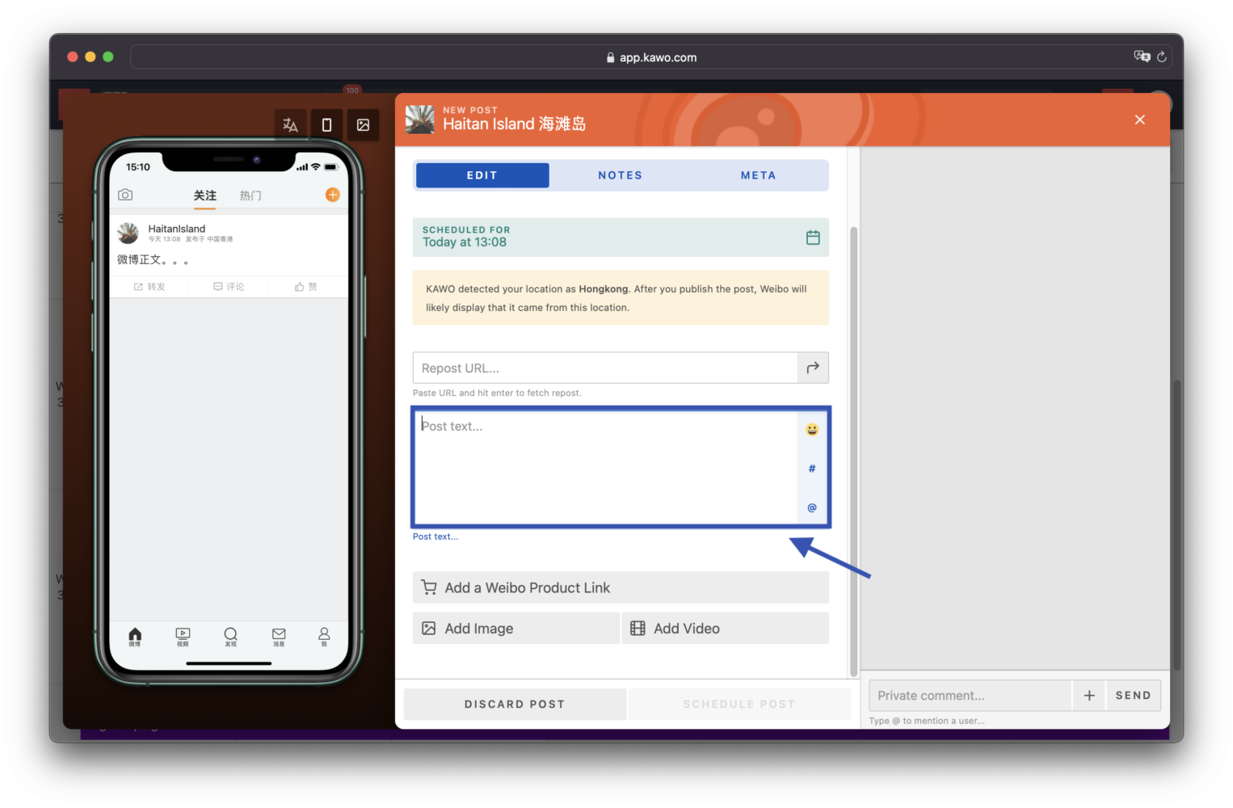
Task: Switch to the Notes tab
Action: [620, 175]
